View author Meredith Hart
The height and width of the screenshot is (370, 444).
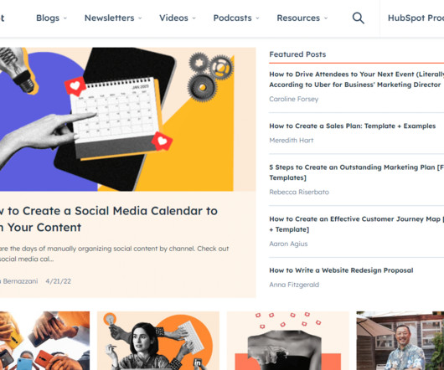(x=291, y=141)
